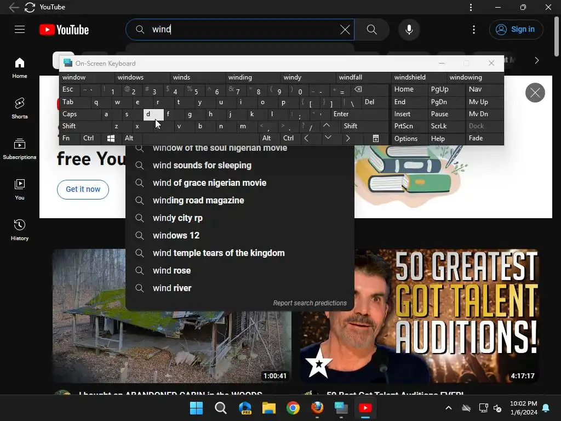Tap the Esc key on the keyboard
The image size is (561, 421).
click(70, 89)
